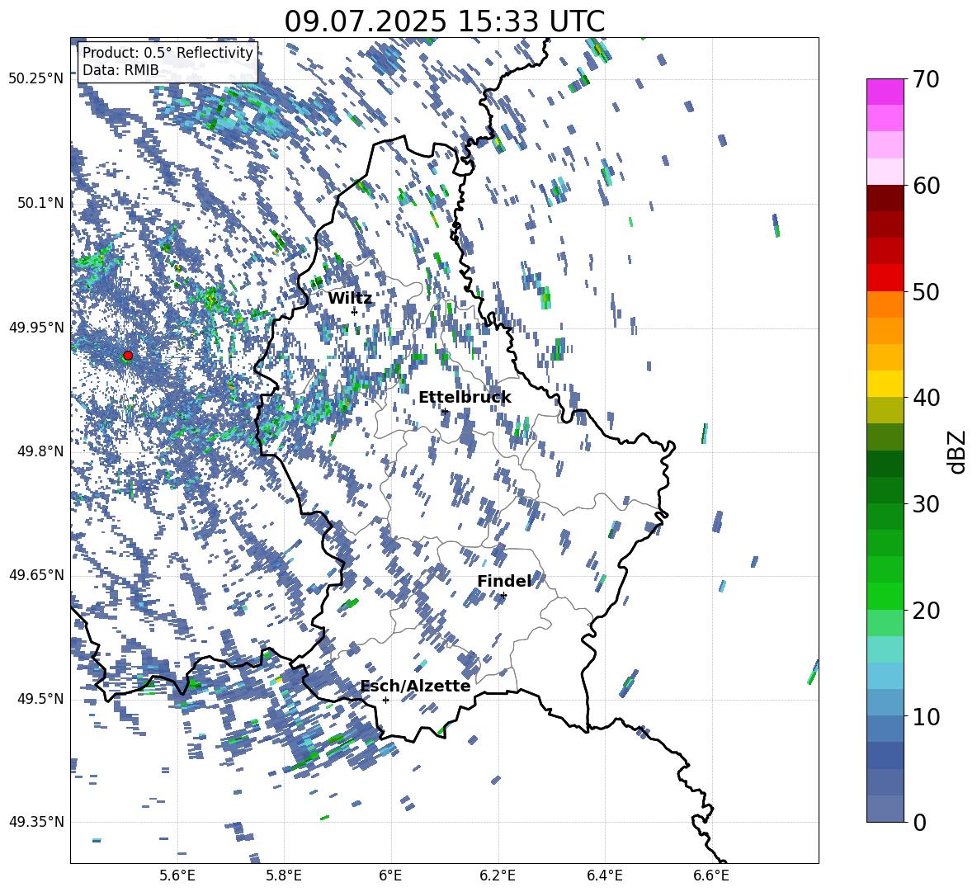This screenshot has height=892, width=977.
Task: Click the 6°E longitude label
Action: [x=390, y=875]
